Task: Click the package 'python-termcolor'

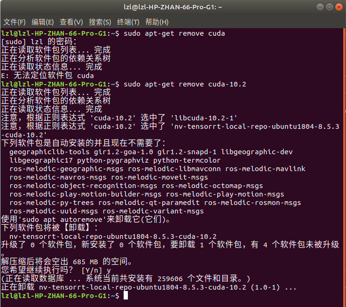Action: (x=187, y=160)
